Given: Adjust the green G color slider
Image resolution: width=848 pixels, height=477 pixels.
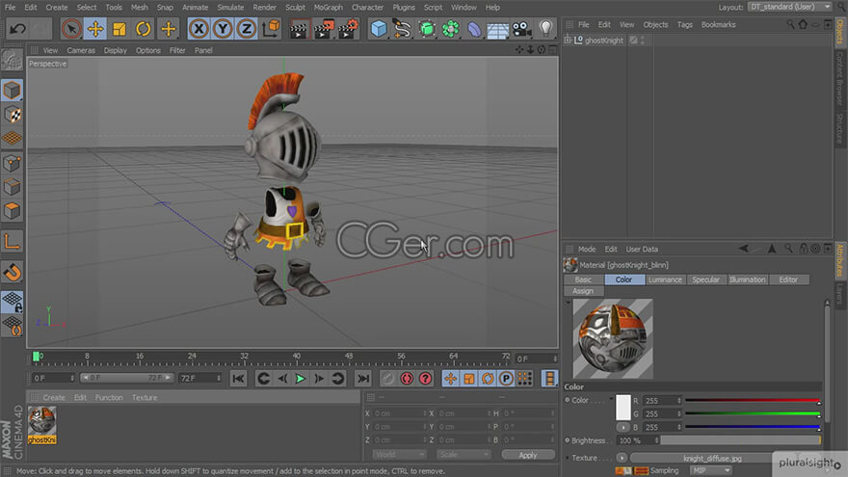Looking at the screenshot, I should [753, 413].
